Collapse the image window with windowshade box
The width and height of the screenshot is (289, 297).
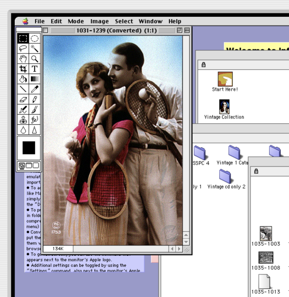tap(187, 30)
